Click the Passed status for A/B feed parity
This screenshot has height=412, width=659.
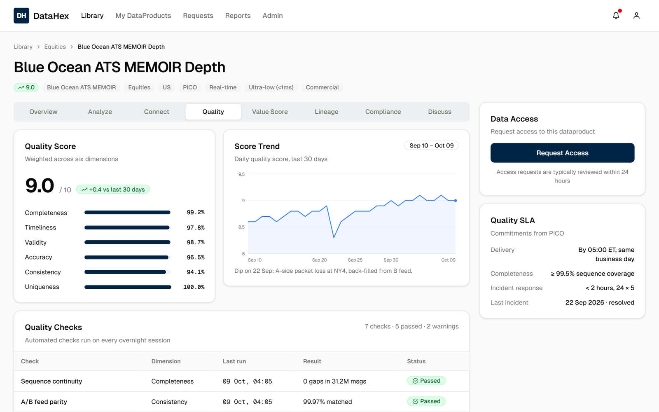coord(426,401)
